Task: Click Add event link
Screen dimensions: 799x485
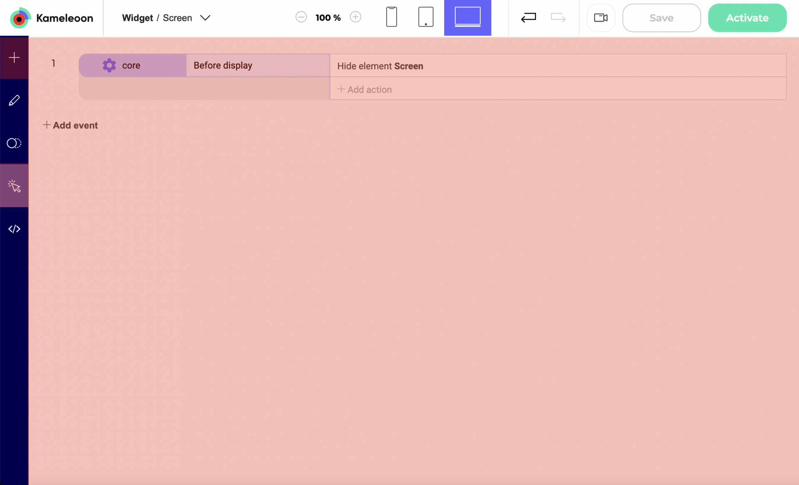Action: click(70, 125)
